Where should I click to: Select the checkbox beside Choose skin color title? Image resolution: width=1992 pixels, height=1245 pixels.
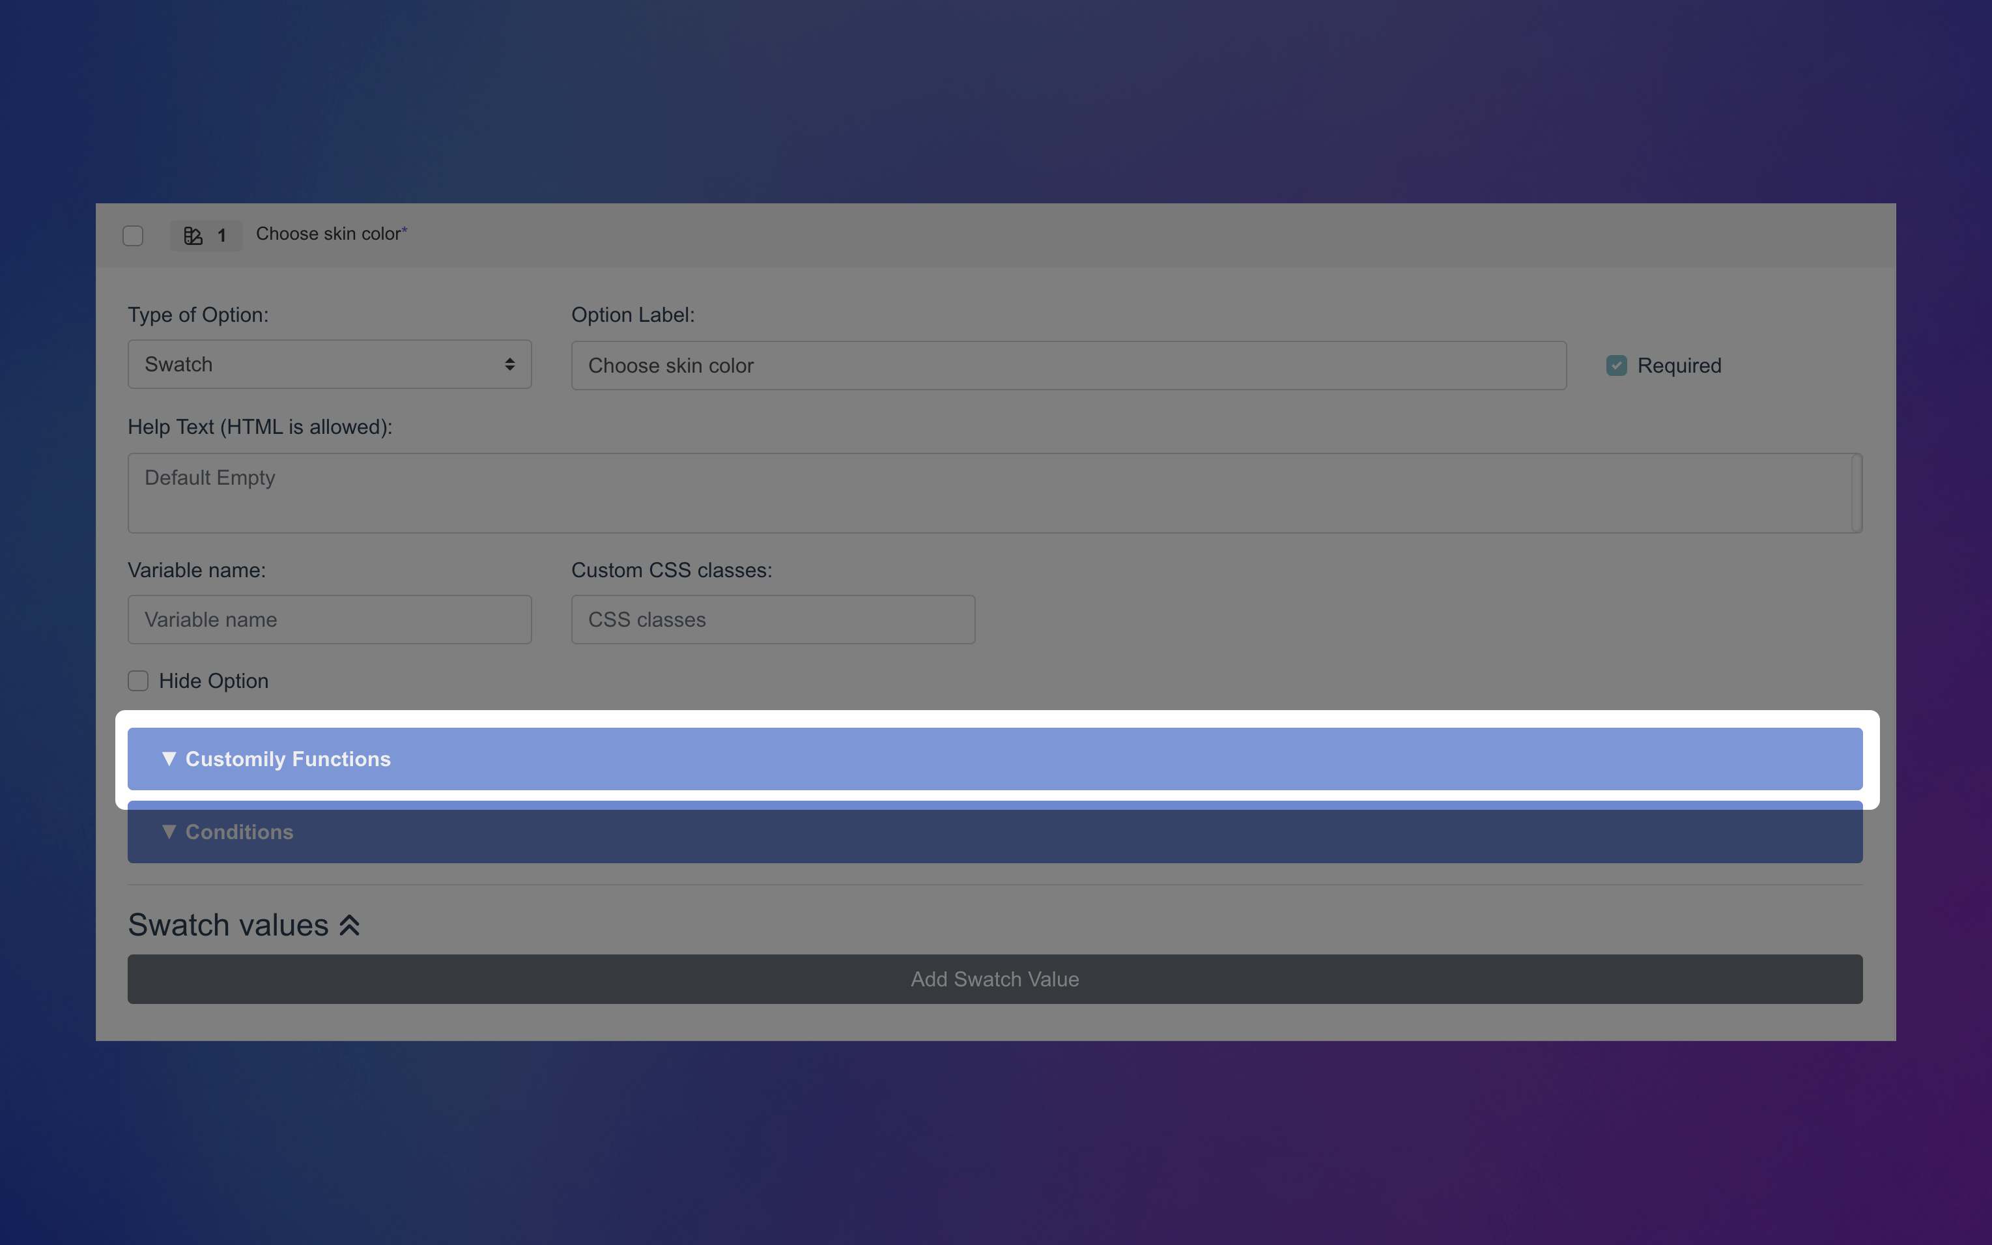coord(132,235)
